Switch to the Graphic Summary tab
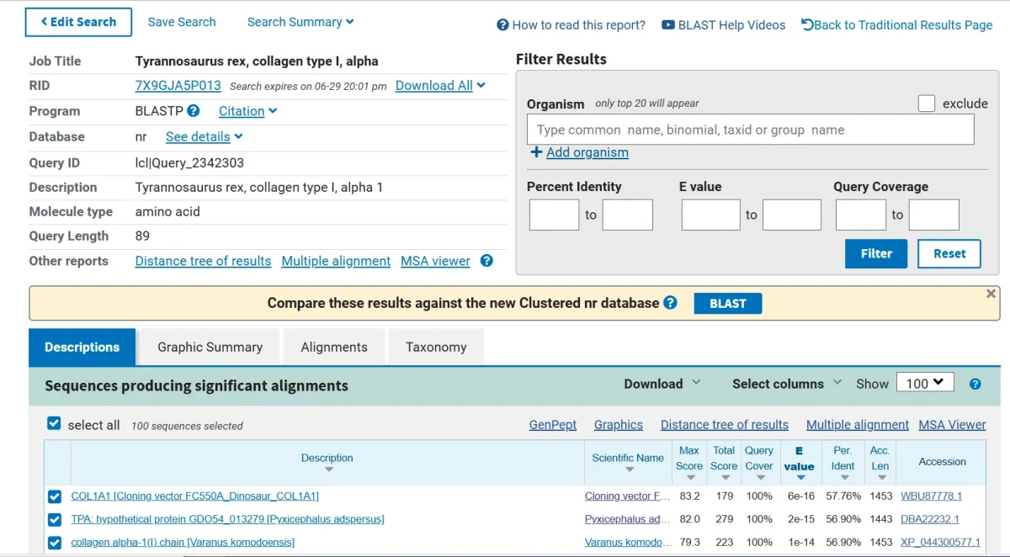The height and width of the screenshot is (557, 1010). pos(210,347)
